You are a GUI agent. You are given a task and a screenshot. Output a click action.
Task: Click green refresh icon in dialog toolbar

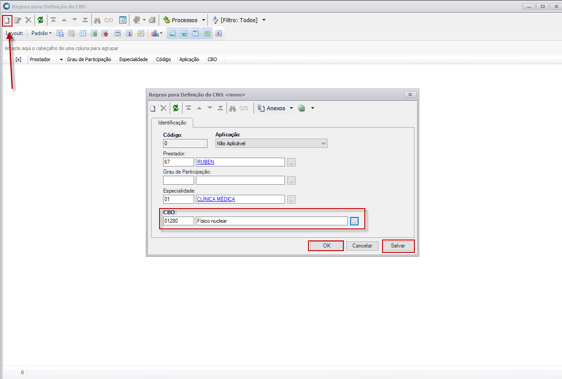176,108
